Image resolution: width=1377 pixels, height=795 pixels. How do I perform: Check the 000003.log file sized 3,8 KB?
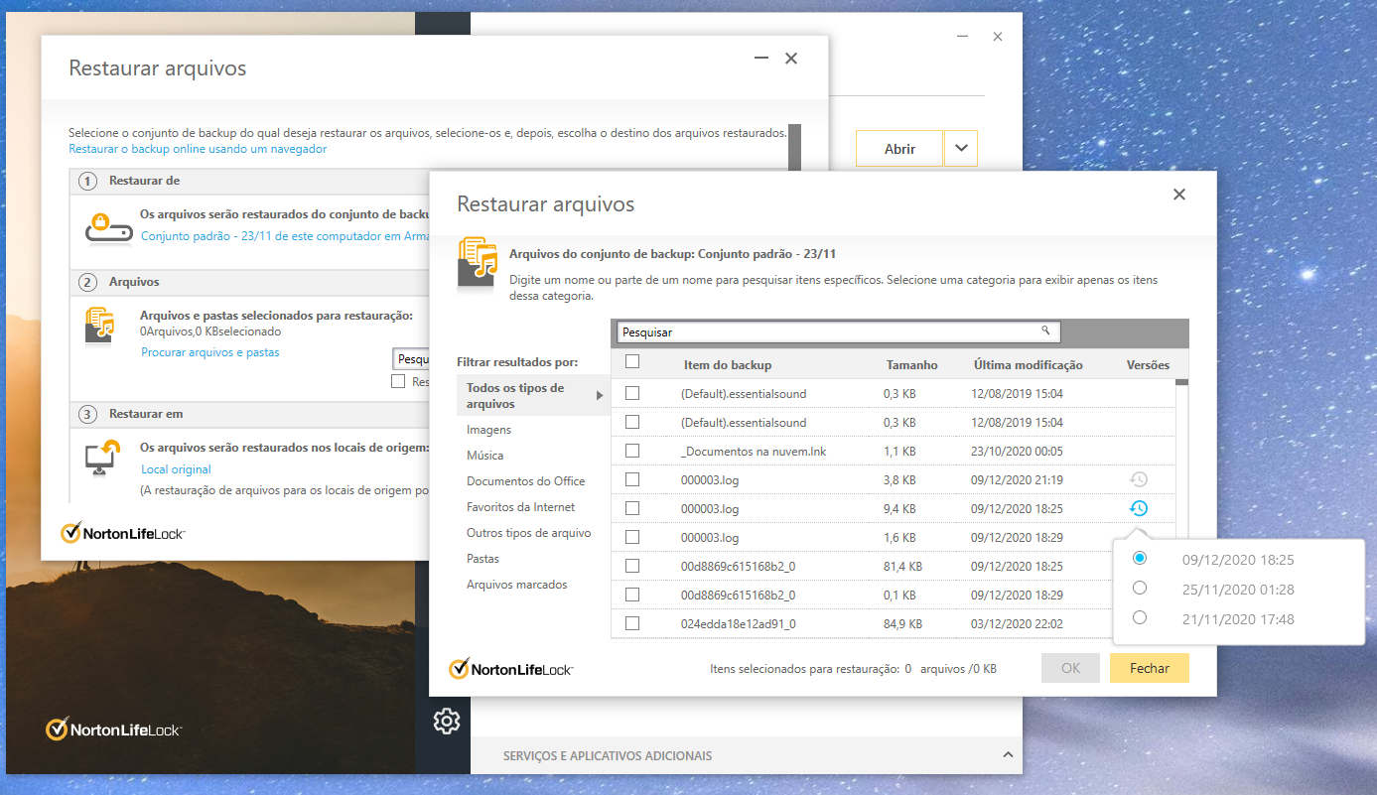(632, 479)
